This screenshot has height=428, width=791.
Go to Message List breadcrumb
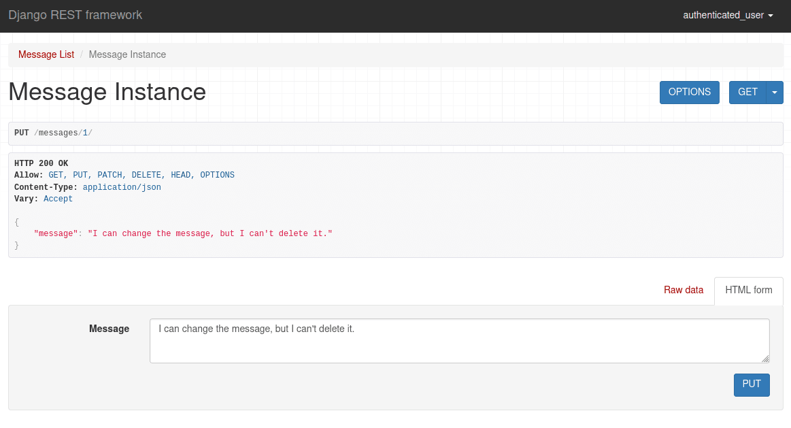coord(46,54)
